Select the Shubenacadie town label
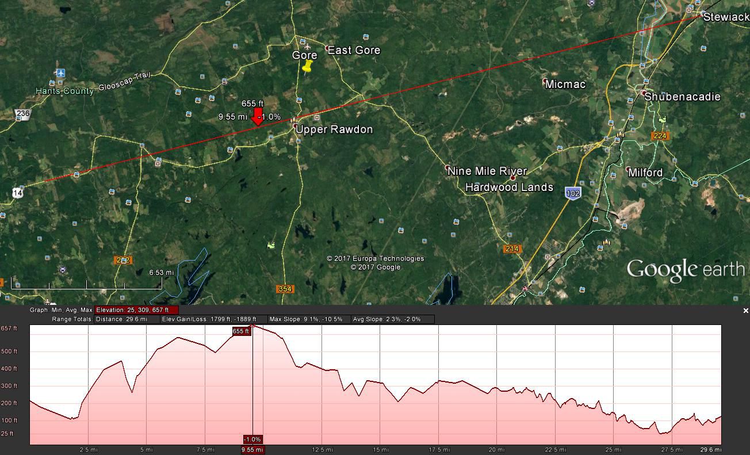Screen dimensions: 750x455 (x=682, y=97)
